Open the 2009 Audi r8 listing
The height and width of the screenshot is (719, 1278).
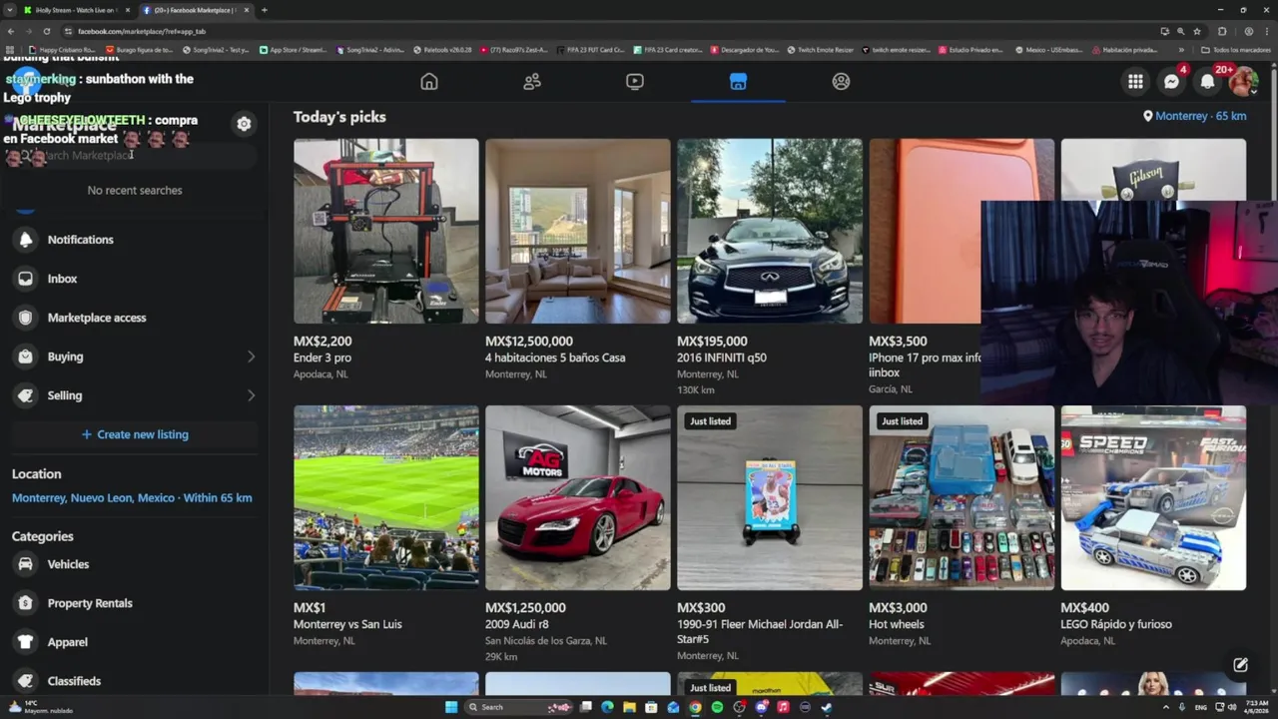pyautogui.click(x=578, y=534)
